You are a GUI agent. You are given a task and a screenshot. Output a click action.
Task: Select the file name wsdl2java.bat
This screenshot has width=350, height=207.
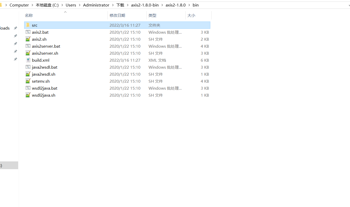pyautogui.click(x=45, y=88)
